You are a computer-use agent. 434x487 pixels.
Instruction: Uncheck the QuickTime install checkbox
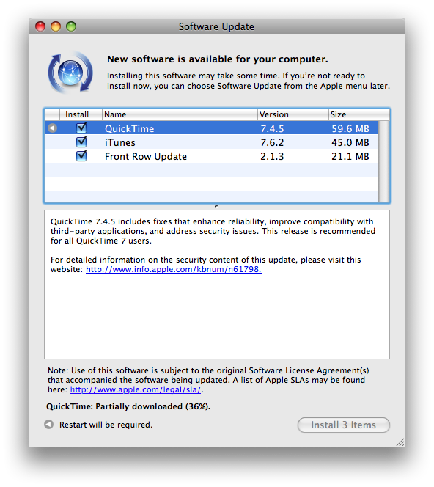click(81, 128)
